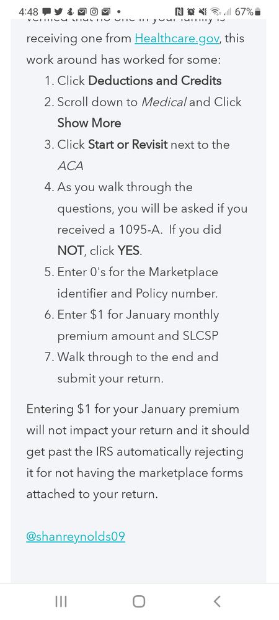Image resolution: width=279 pixels, height=620 pixels.
Task: Tap the bold Deductions and Credits text
Action: point(155,81)
